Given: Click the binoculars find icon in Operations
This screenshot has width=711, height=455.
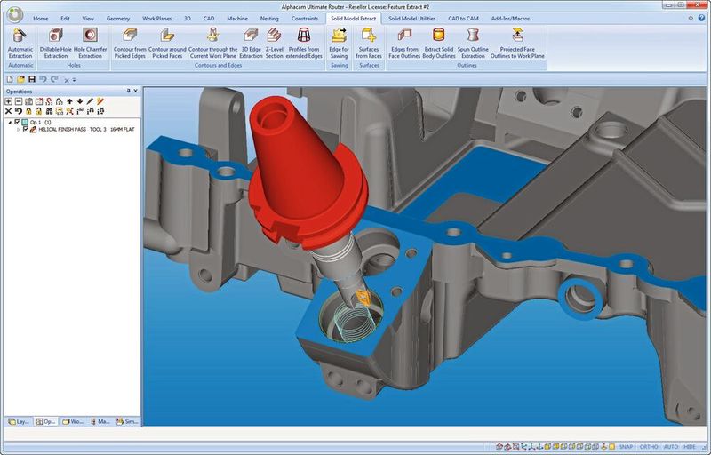Looking at the screenshot, I should tap(49, 111).
